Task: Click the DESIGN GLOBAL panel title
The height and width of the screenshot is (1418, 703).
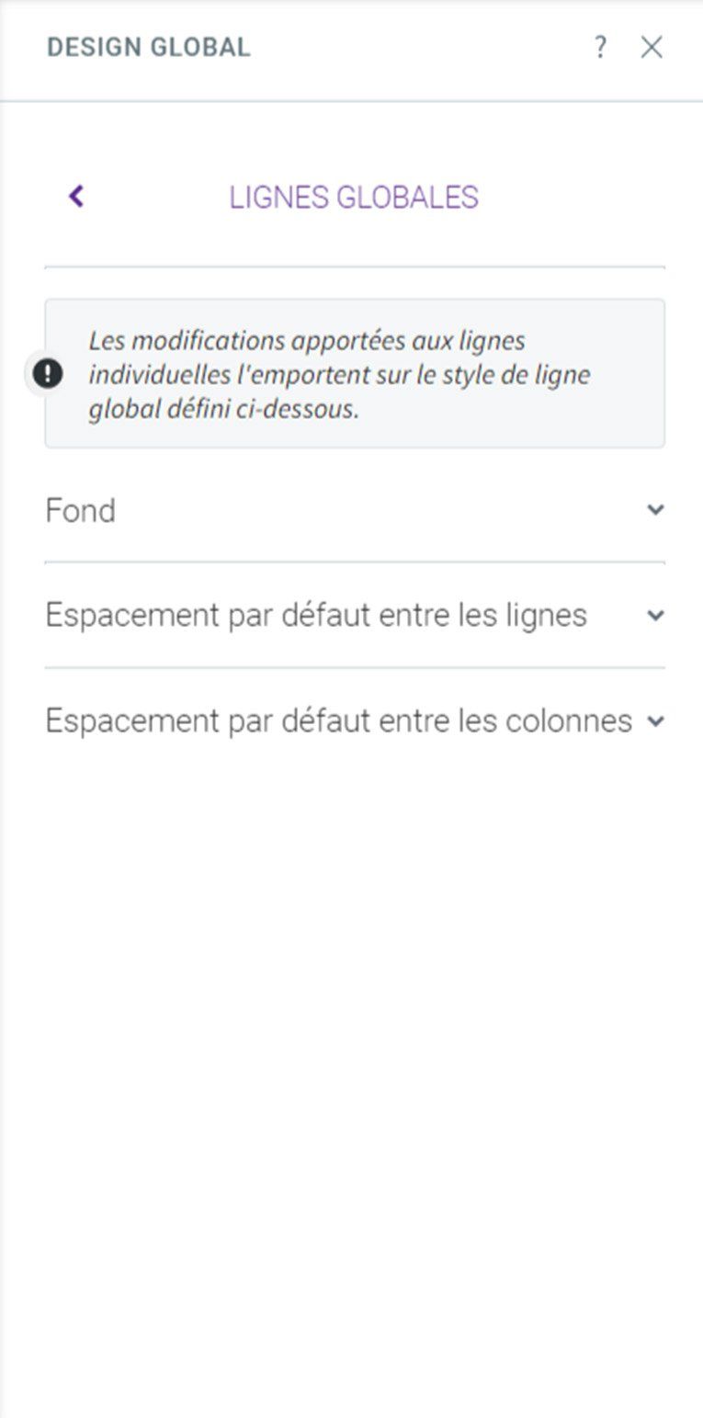Action: pos(149,48)
